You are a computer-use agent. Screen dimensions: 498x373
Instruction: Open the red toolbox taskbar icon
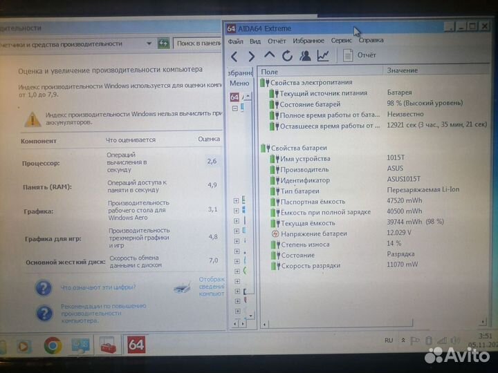[x=108, y=345]
